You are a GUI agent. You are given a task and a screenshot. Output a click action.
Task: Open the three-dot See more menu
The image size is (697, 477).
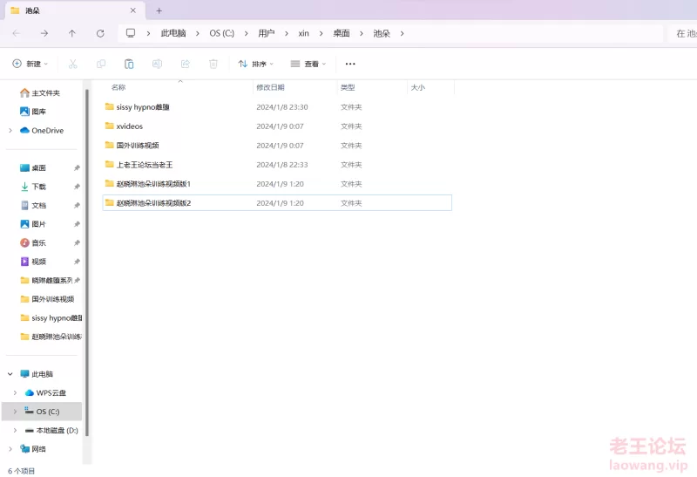(350, 64)
